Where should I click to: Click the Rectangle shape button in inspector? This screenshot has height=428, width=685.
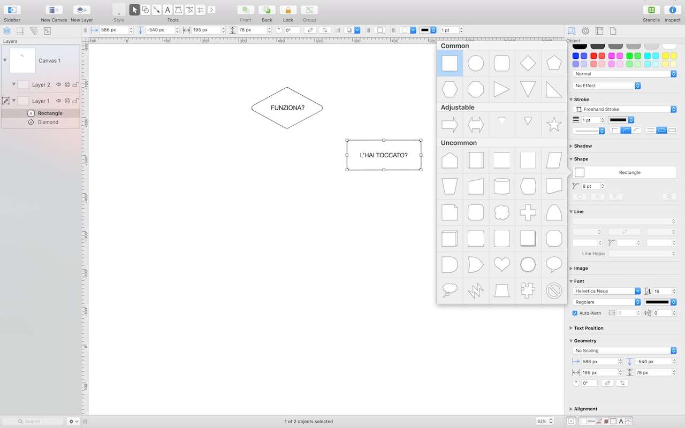pos(625,172)
